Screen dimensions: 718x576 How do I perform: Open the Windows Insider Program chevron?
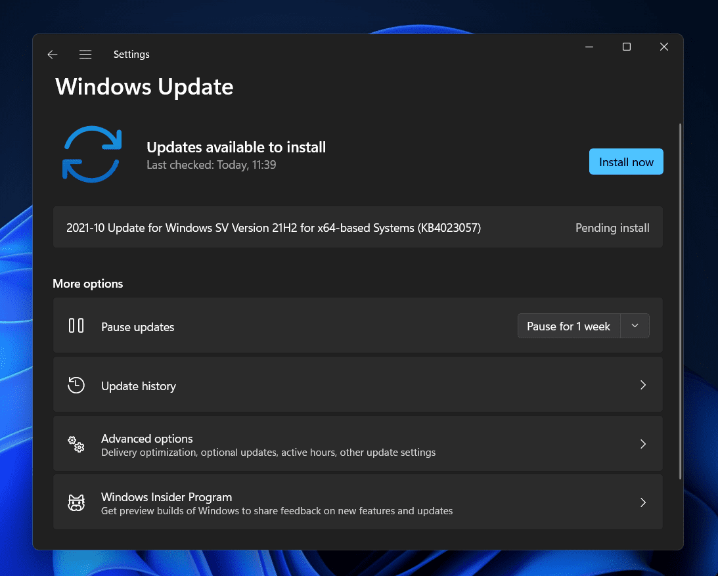(x=643, y=502)
